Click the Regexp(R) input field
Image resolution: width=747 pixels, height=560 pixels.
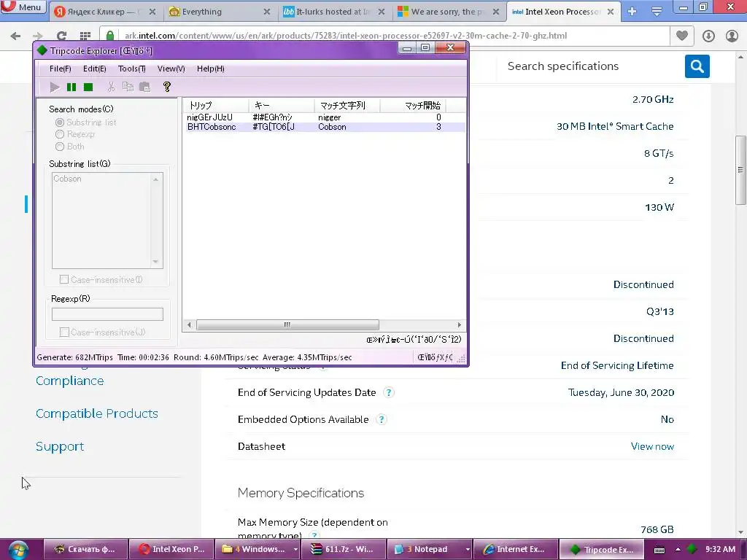[108, 314]
